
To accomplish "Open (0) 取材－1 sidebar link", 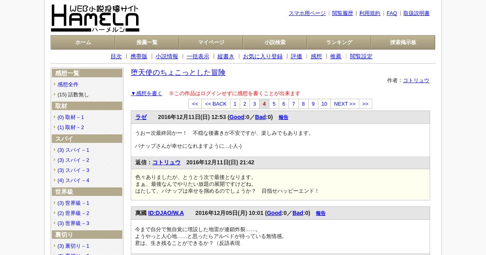I will [x=71, y=117].
